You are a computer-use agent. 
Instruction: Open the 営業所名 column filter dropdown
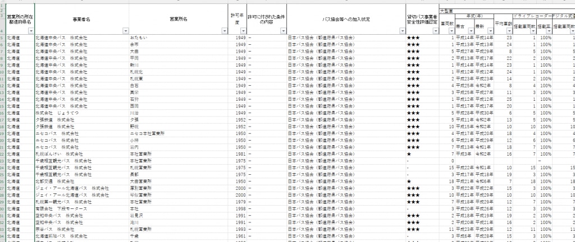click(x=225, y=31)
